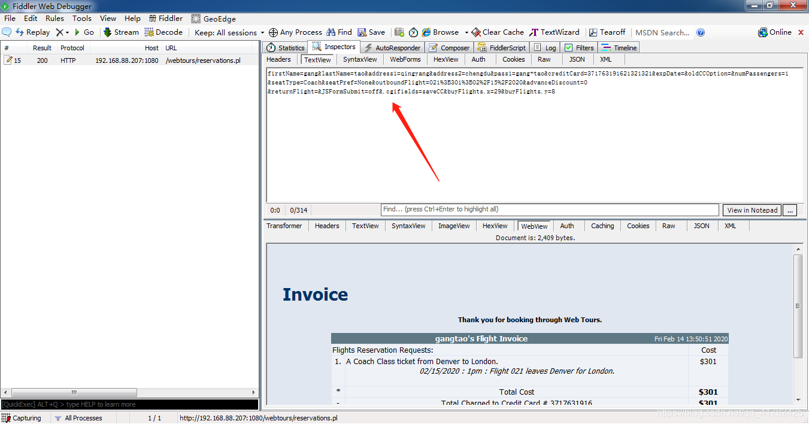Click Tearoff toolbar button
This screenshot has height=424, width=809.
(x=607, y=32)
